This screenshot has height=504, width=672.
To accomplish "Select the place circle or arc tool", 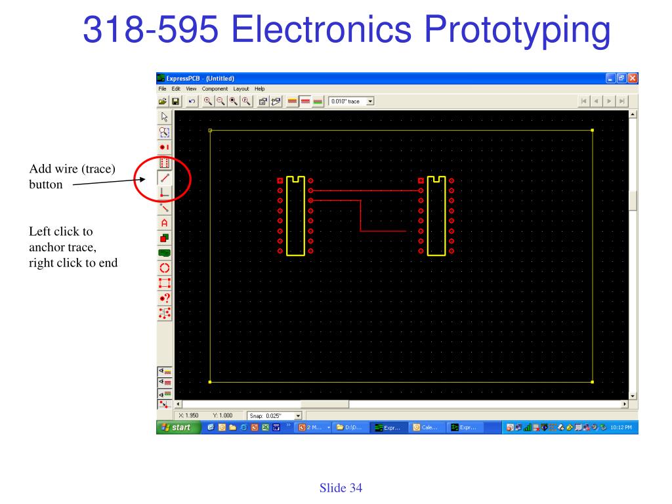I will (x=165, y=268).
